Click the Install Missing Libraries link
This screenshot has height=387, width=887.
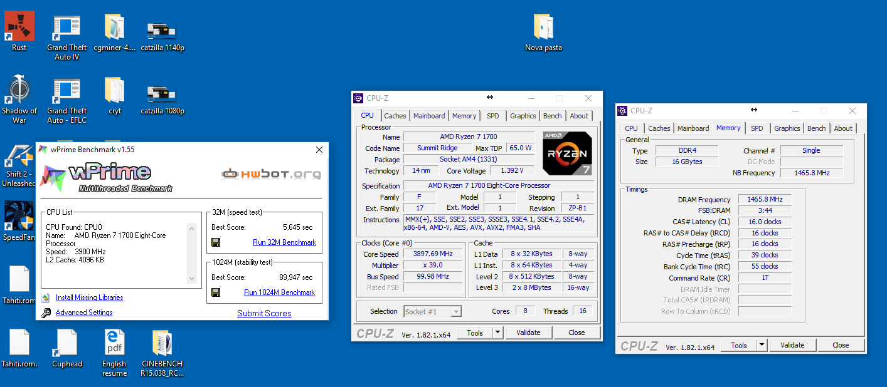tap(89, 297)
